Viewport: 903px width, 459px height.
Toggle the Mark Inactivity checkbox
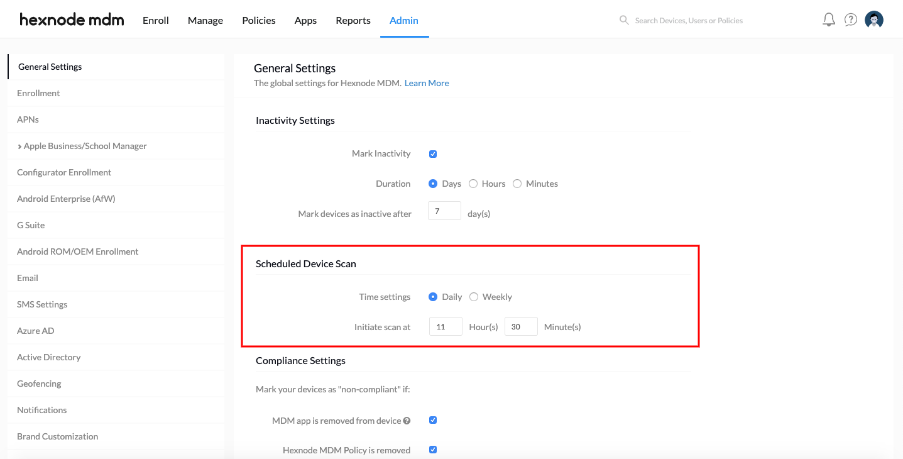433,154
